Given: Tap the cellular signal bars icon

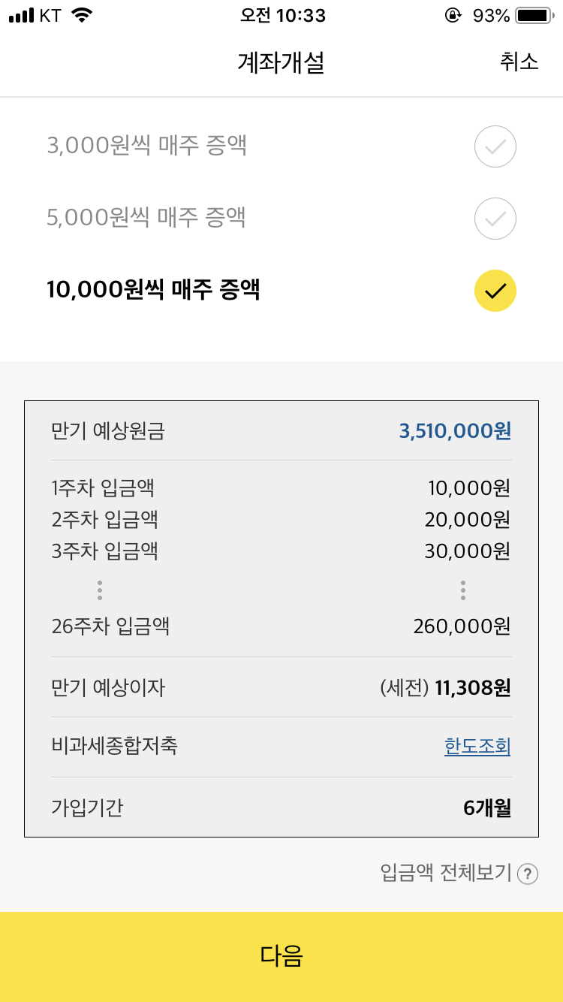Looking at the screenshot, I should point(22,15).
